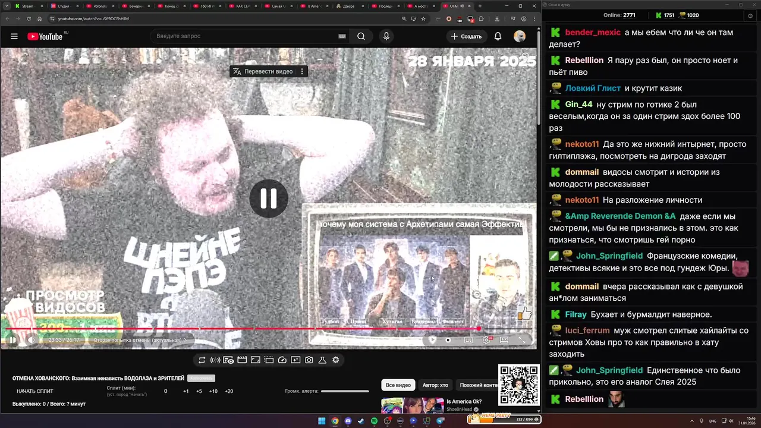Click the flask icon in extension toolbar
The width and height of the screenshot is (761, 428).
(x=322, y=360)
